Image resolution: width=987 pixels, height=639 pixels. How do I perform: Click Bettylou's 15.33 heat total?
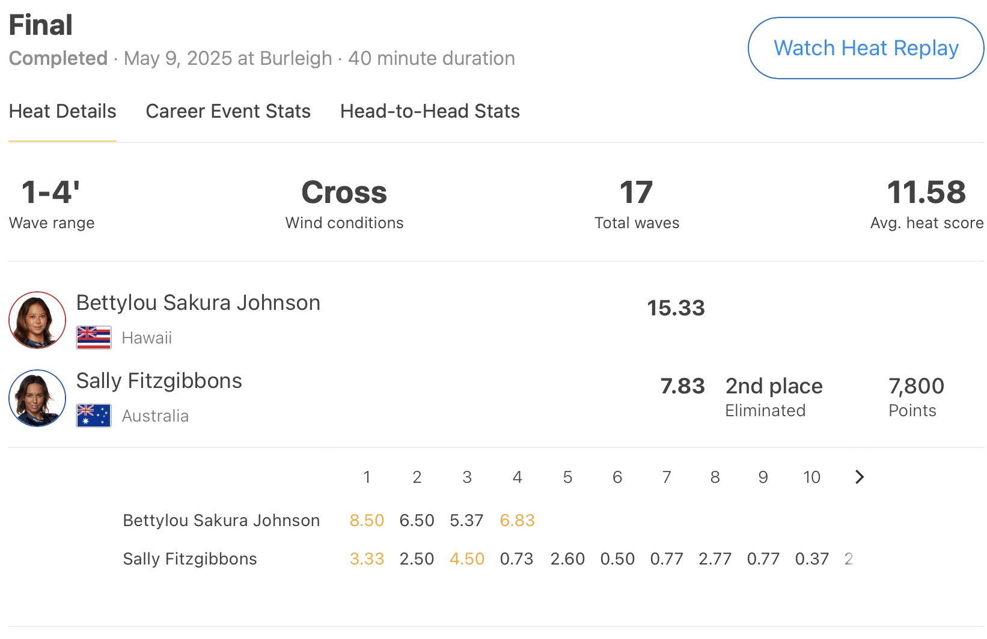click(x=676, y=308)
